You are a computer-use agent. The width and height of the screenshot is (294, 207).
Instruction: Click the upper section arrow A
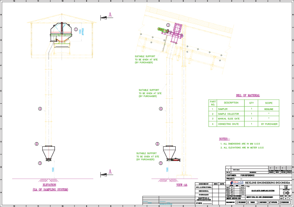click(x=107, y=16)
